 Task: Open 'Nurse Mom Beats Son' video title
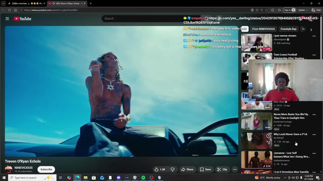[x=291, y=116]
